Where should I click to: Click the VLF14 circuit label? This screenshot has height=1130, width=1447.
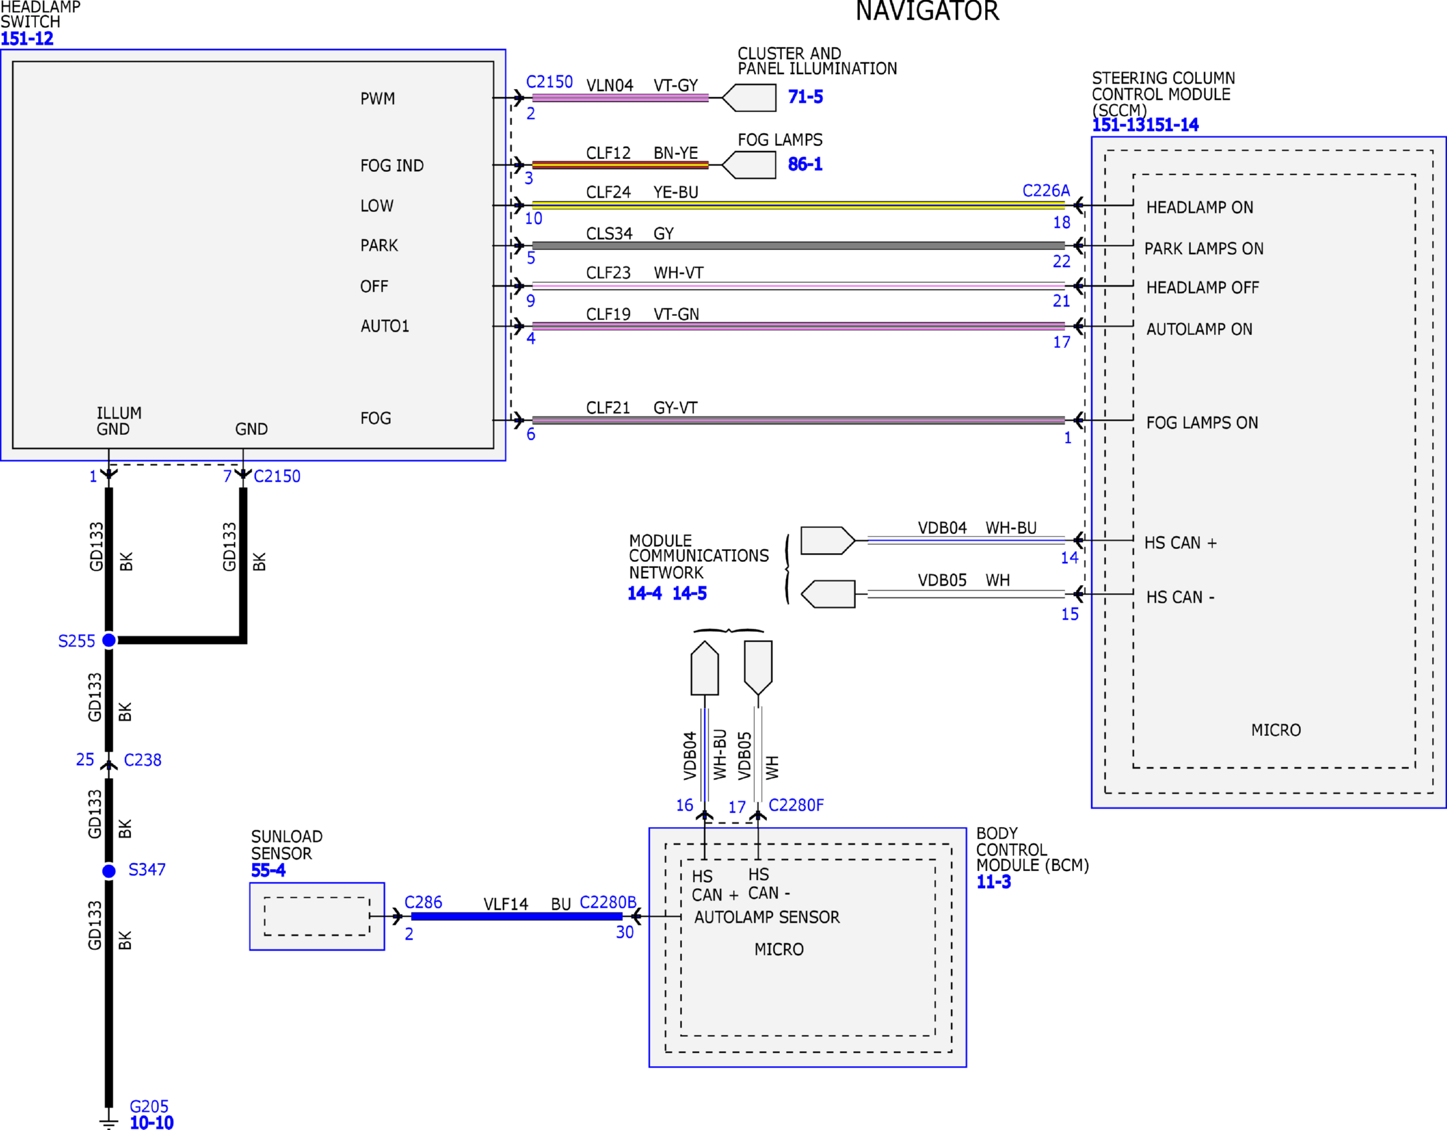point(506,904)
